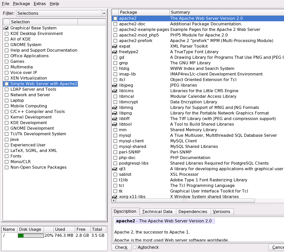Click the Cancel button
This screenshot has height=252, width=284.
click(277, 247)
